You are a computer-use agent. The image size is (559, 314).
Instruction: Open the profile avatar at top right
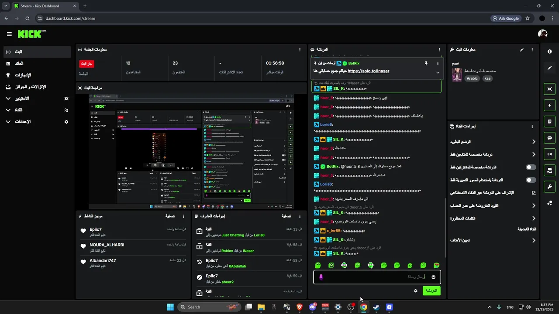pyautogui.click(x=542, y=34)
